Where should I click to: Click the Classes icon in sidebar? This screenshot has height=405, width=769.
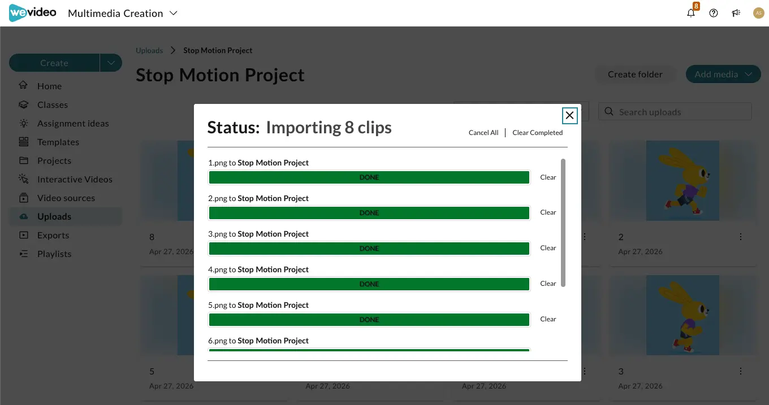point(23,104)
